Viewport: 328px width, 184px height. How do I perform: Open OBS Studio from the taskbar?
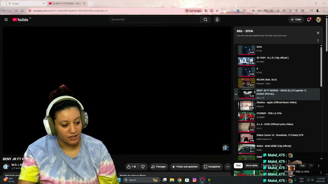[x=202, y=180]
